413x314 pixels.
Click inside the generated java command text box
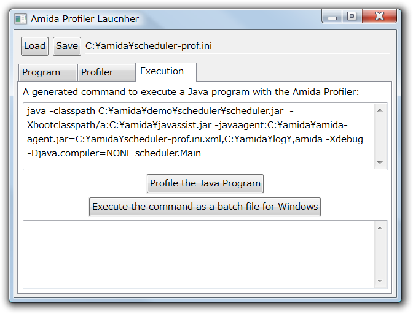click(x=198, y=136)
